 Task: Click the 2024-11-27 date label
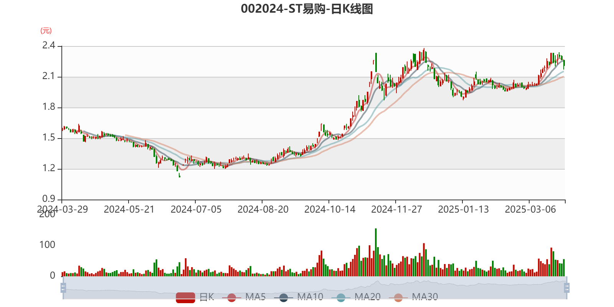pyautogui.click(x=396, y=210)
